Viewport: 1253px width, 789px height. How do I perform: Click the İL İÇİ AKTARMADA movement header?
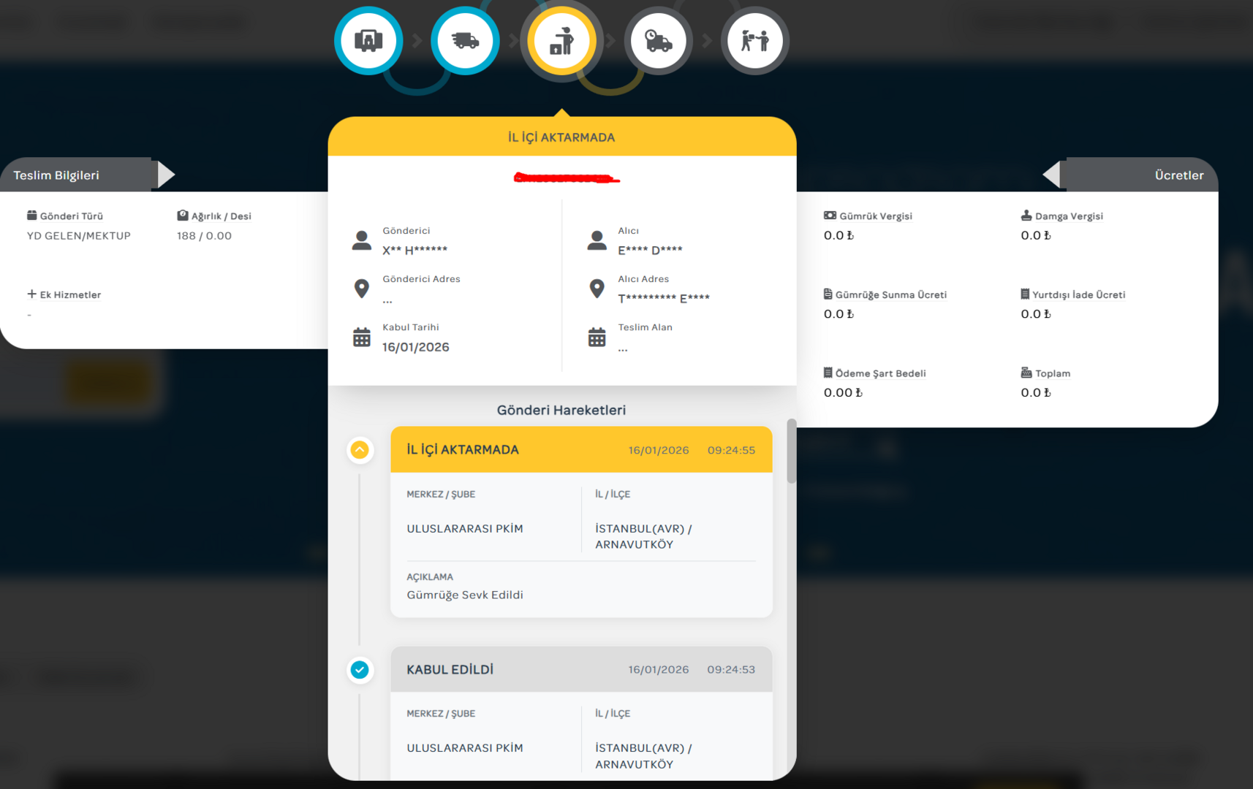point(581,450)
